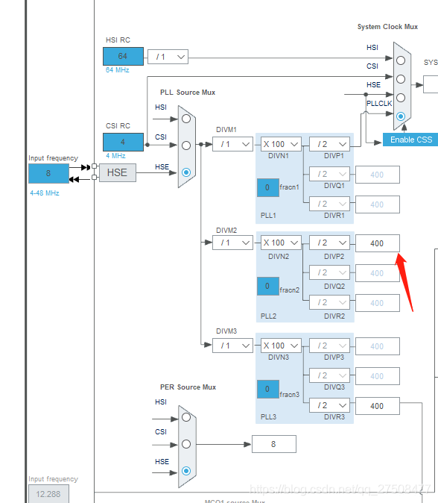Click the PER Source Mux title
The width and height of the screenshot is (438, 503).
pyautogui.click(x=188, y=387)
